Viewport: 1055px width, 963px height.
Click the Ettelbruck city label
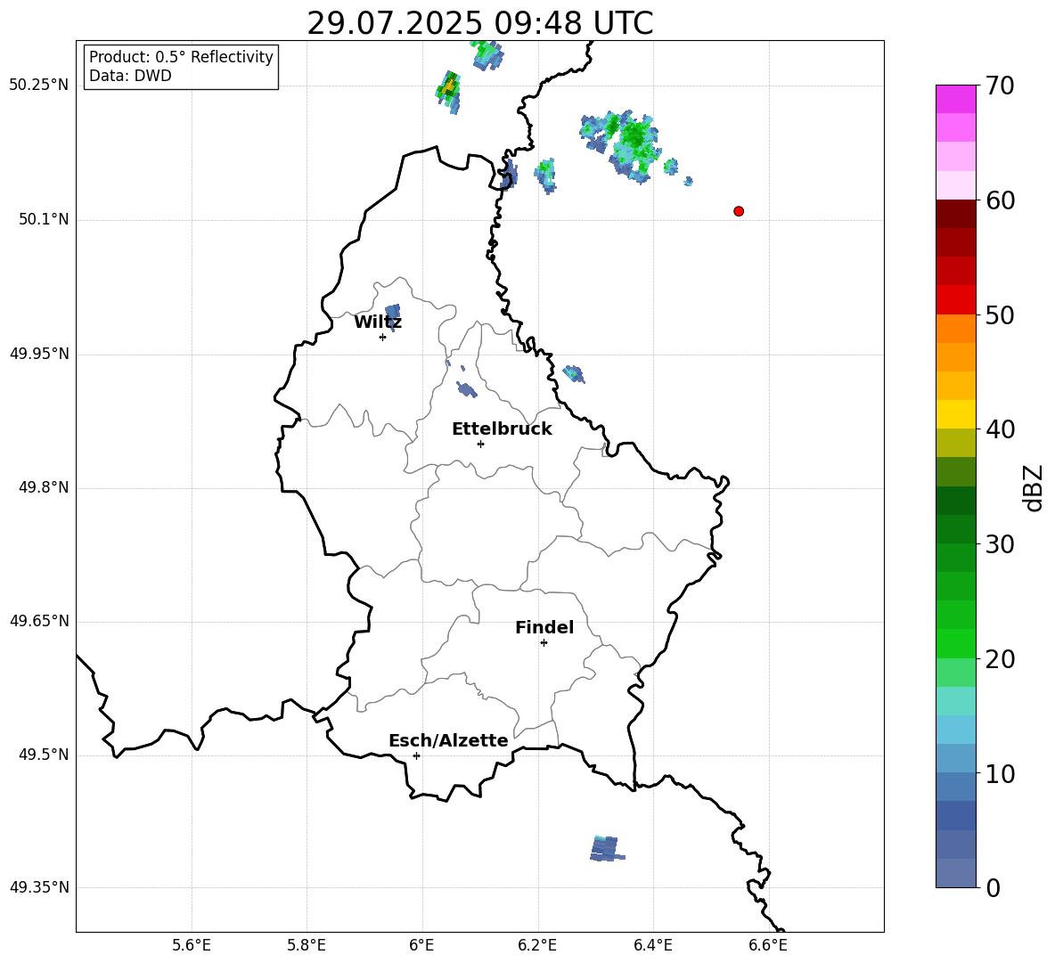tap(502, 429)
